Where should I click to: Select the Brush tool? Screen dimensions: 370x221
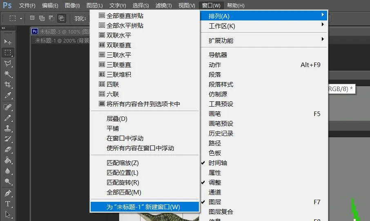click(7, 118)
